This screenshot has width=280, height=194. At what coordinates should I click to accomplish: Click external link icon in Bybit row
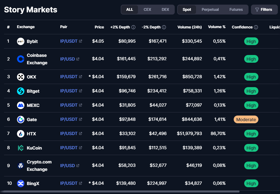click(x=81, y=41)
